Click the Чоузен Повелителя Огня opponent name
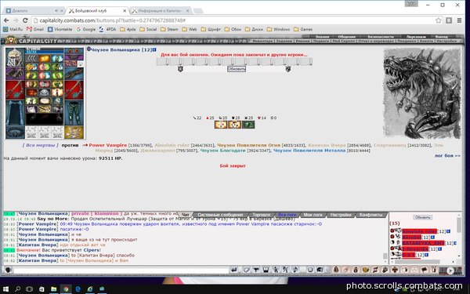Viewport: 470px width, 294px height. point(248,145)
